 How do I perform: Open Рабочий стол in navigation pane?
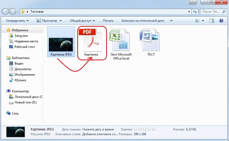pos(24,47)
